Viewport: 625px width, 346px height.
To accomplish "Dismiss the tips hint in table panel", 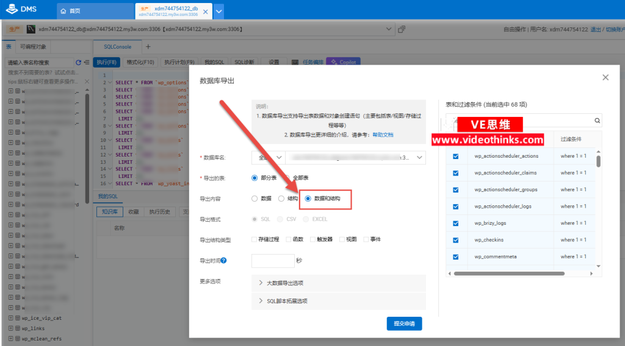I will click(87, 81).
